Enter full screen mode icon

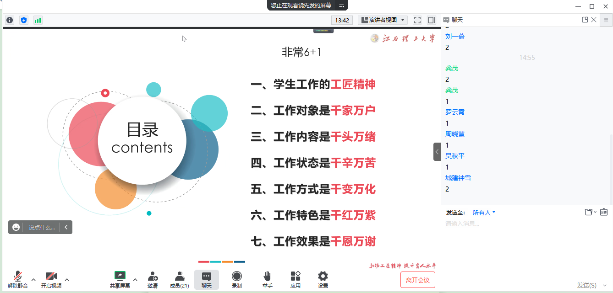tap(417, 20)
